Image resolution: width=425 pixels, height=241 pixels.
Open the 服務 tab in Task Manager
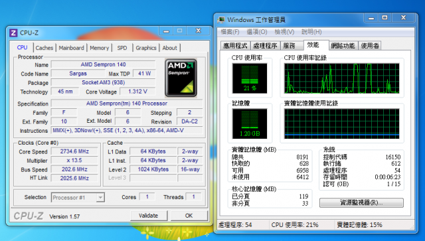292,46
